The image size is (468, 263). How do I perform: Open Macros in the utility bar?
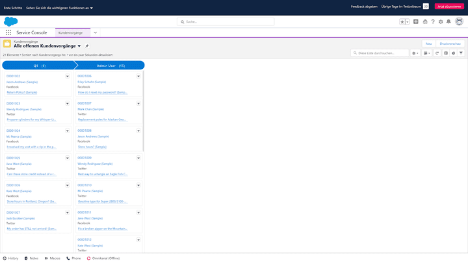coord(52,258)
